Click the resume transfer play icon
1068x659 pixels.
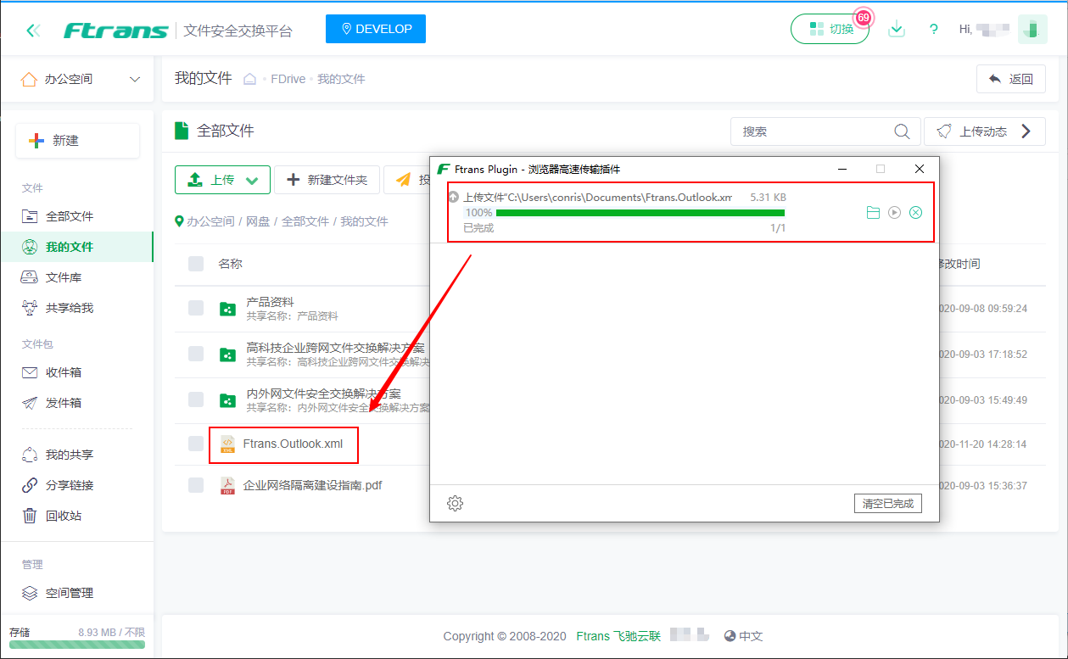(x=894, y=212)
